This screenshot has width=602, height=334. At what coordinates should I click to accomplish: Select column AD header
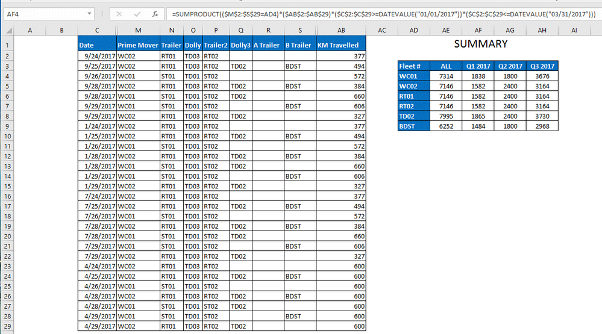(414, 30)
